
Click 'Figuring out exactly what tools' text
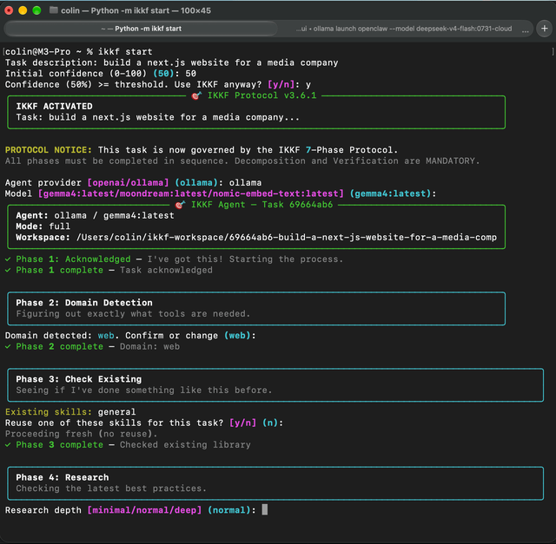tap(133, 314)
